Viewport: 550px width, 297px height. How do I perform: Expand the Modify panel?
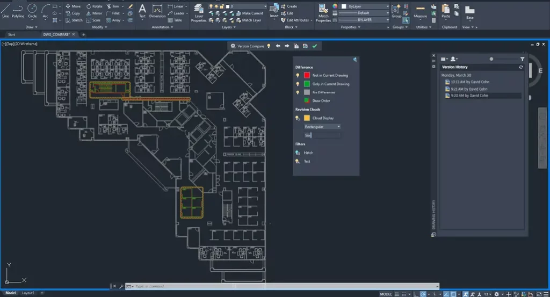(x=99, y=27)
